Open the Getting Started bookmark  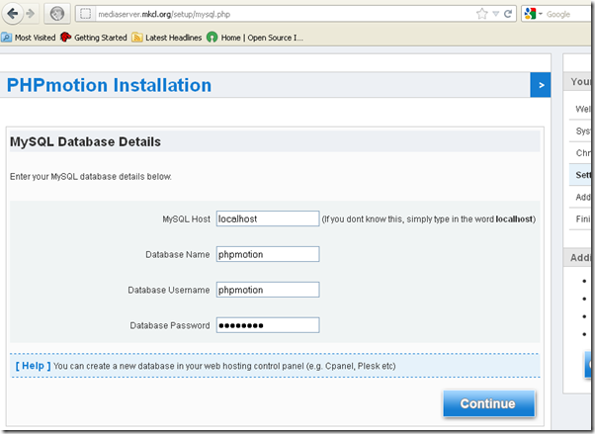click(94, 38)
